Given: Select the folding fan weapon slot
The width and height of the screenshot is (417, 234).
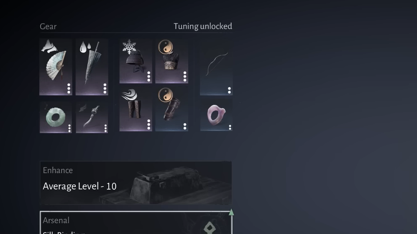Looking at the screenshot, I should [x=56, y=67].
